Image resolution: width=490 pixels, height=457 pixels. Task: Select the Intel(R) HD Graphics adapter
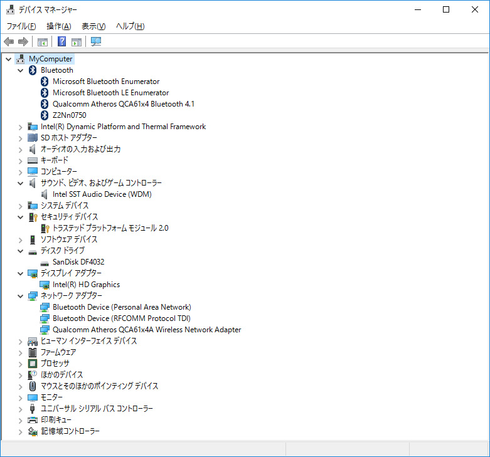[86, 285]
